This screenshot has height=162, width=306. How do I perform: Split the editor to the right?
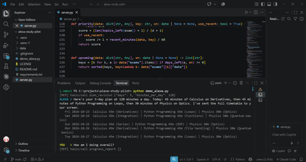256,12
